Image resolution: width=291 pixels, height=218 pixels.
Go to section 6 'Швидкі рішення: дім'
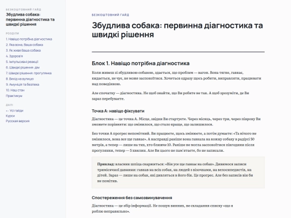click(23, 67)
